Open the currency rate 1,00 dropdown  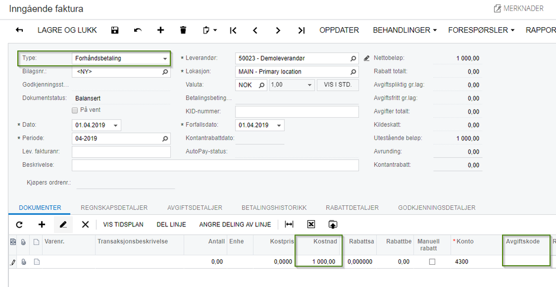(x=309, y=85)
